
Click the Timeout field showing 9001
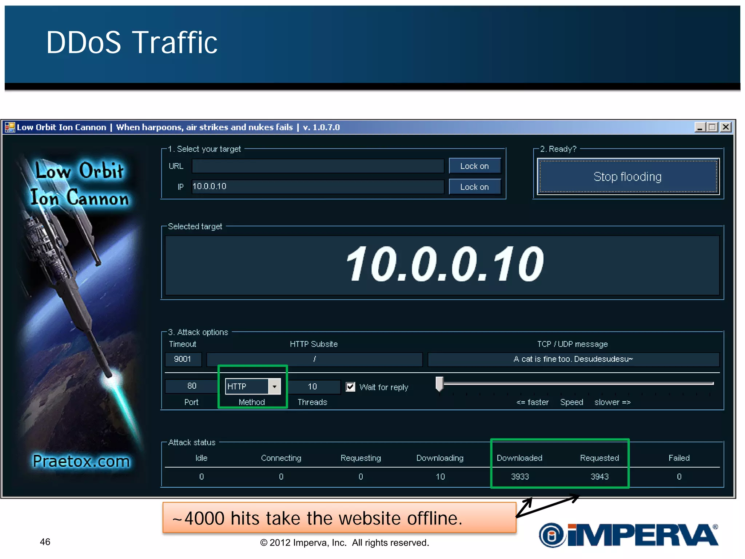pyautogui.click(x=183, y=359)
